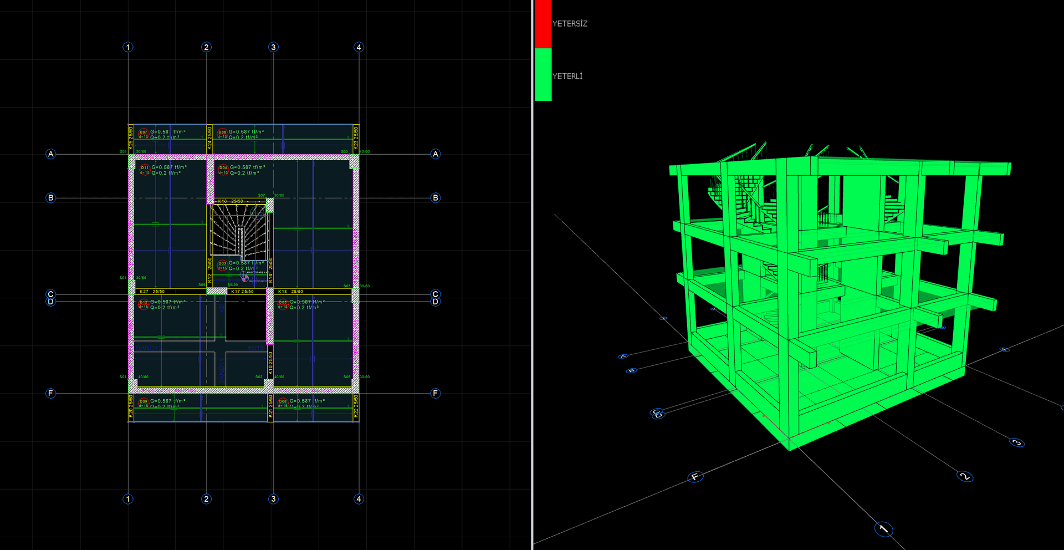Screen dimensions: 1064x550
Task: Select beam label K18 25/50
Action: point(290,292)
